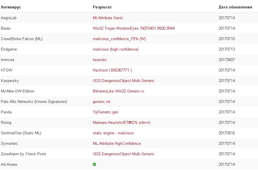Click the BehavesLike.Win32.Generic.rc result
Viewport: 258px width, 173px height.
coord(118,91)
